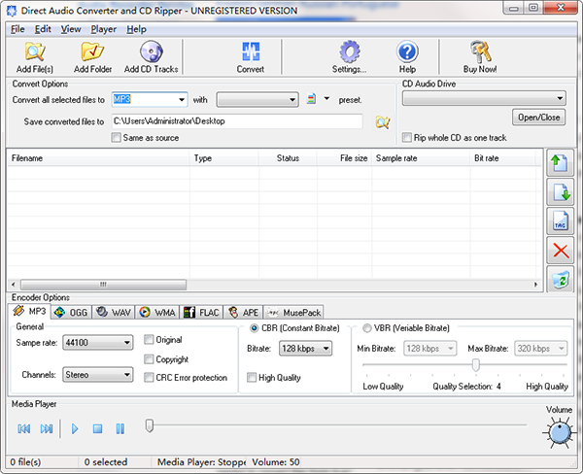Open Help via the question mark icon
This screenshot has height=474, width=583.
407,51
